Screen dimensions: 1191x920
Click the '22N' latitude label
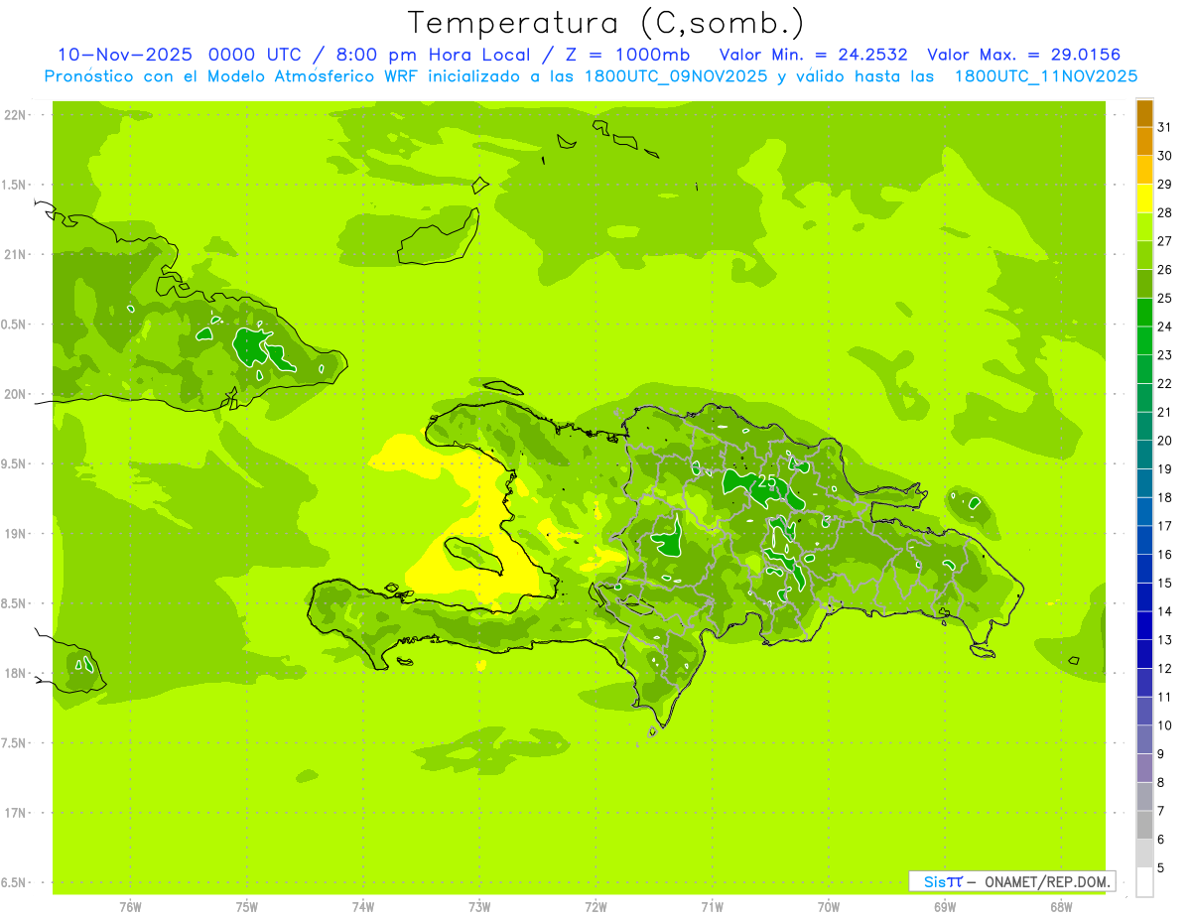(16, 115)
